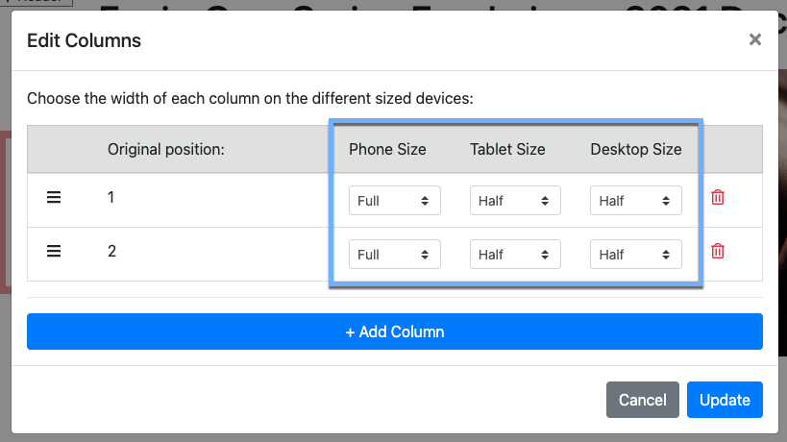Open Phone Size dropdown for column 2

pos(394,255)
